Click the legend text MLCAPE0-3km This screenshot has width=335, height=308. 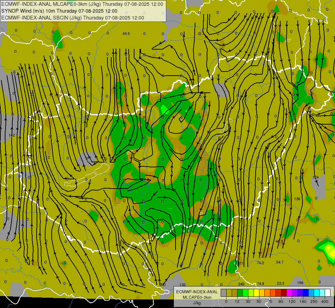click(x=197, y=297)
